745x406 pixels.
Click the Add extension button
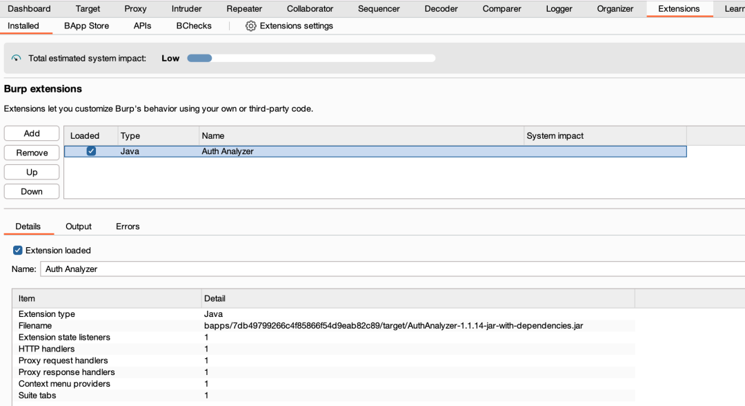32,133
